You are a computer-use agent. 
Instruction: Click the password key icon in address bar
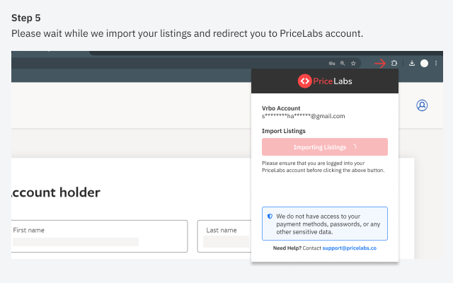pos(332,63)
